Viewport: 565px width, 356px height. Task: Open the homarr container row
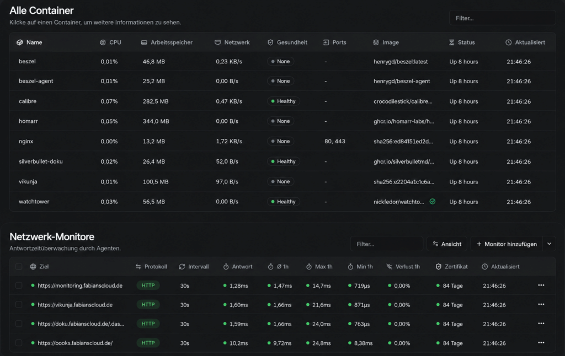[x=282, y=121]
